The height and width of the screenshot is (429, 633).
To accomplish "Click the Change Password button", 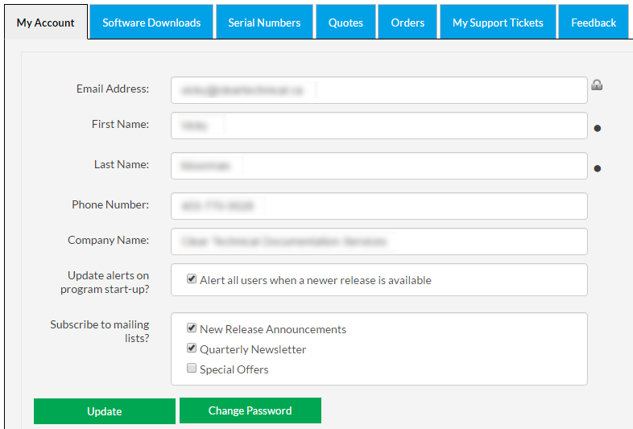I will pyautogui.click(x=250, y=410).
